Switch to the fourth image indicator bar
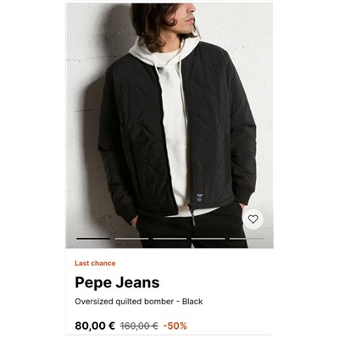 coord(208,239)
